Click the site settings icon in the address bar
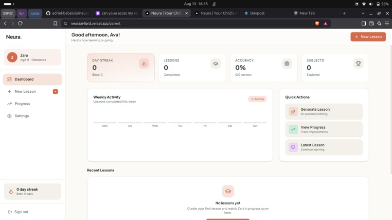Screen dimensions: 392x220 [x=65, y=23]
